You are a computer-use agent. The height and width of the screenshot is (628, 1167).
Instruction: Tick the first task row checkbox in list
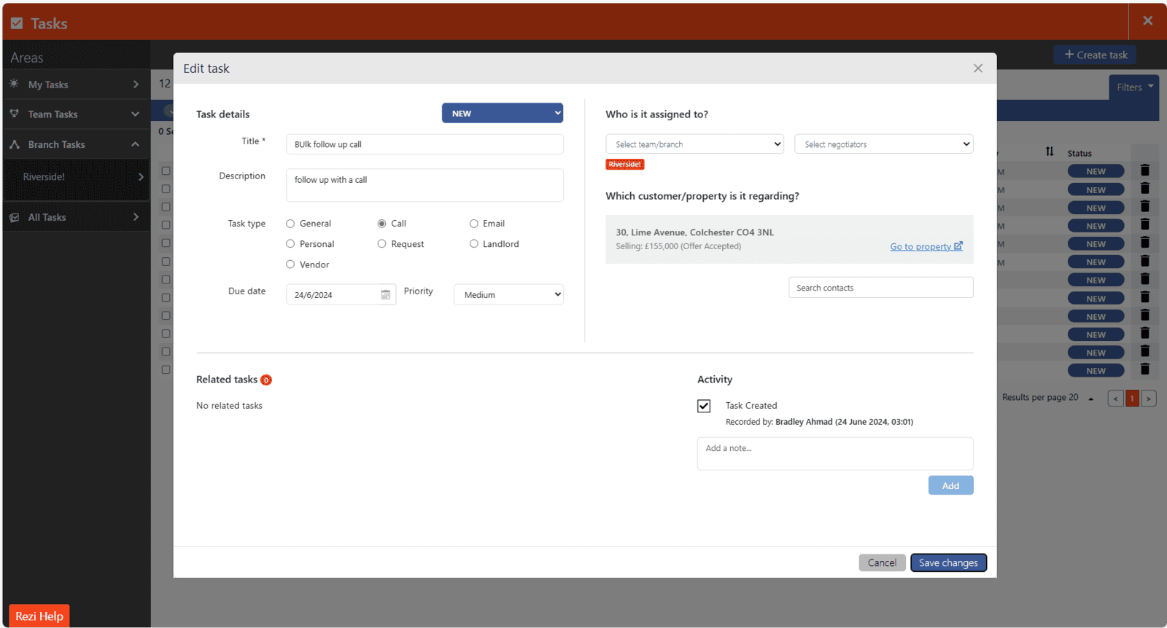[166, 170]
